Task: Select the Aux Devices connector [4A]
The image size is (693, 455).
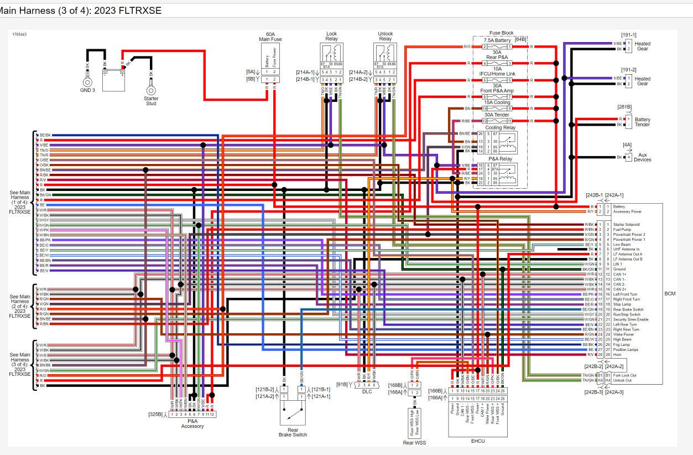Action: click(628, 157)
